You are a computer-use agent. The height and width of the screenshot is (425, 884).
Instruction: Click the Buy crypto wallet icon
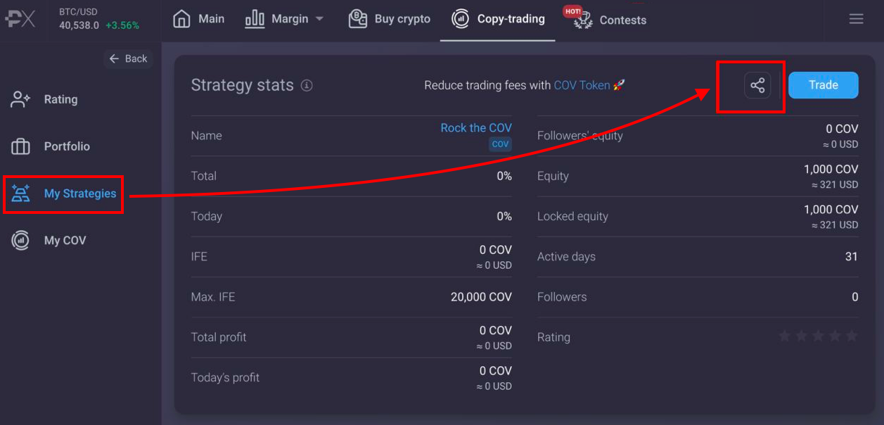pyautogui.click(x=358, y=19)
